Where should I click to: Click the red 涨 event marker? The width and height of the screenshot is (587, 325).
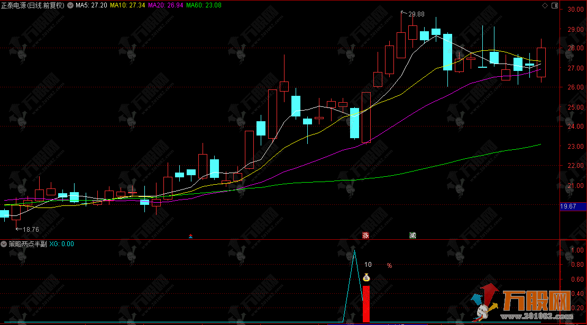pos(365,236)
